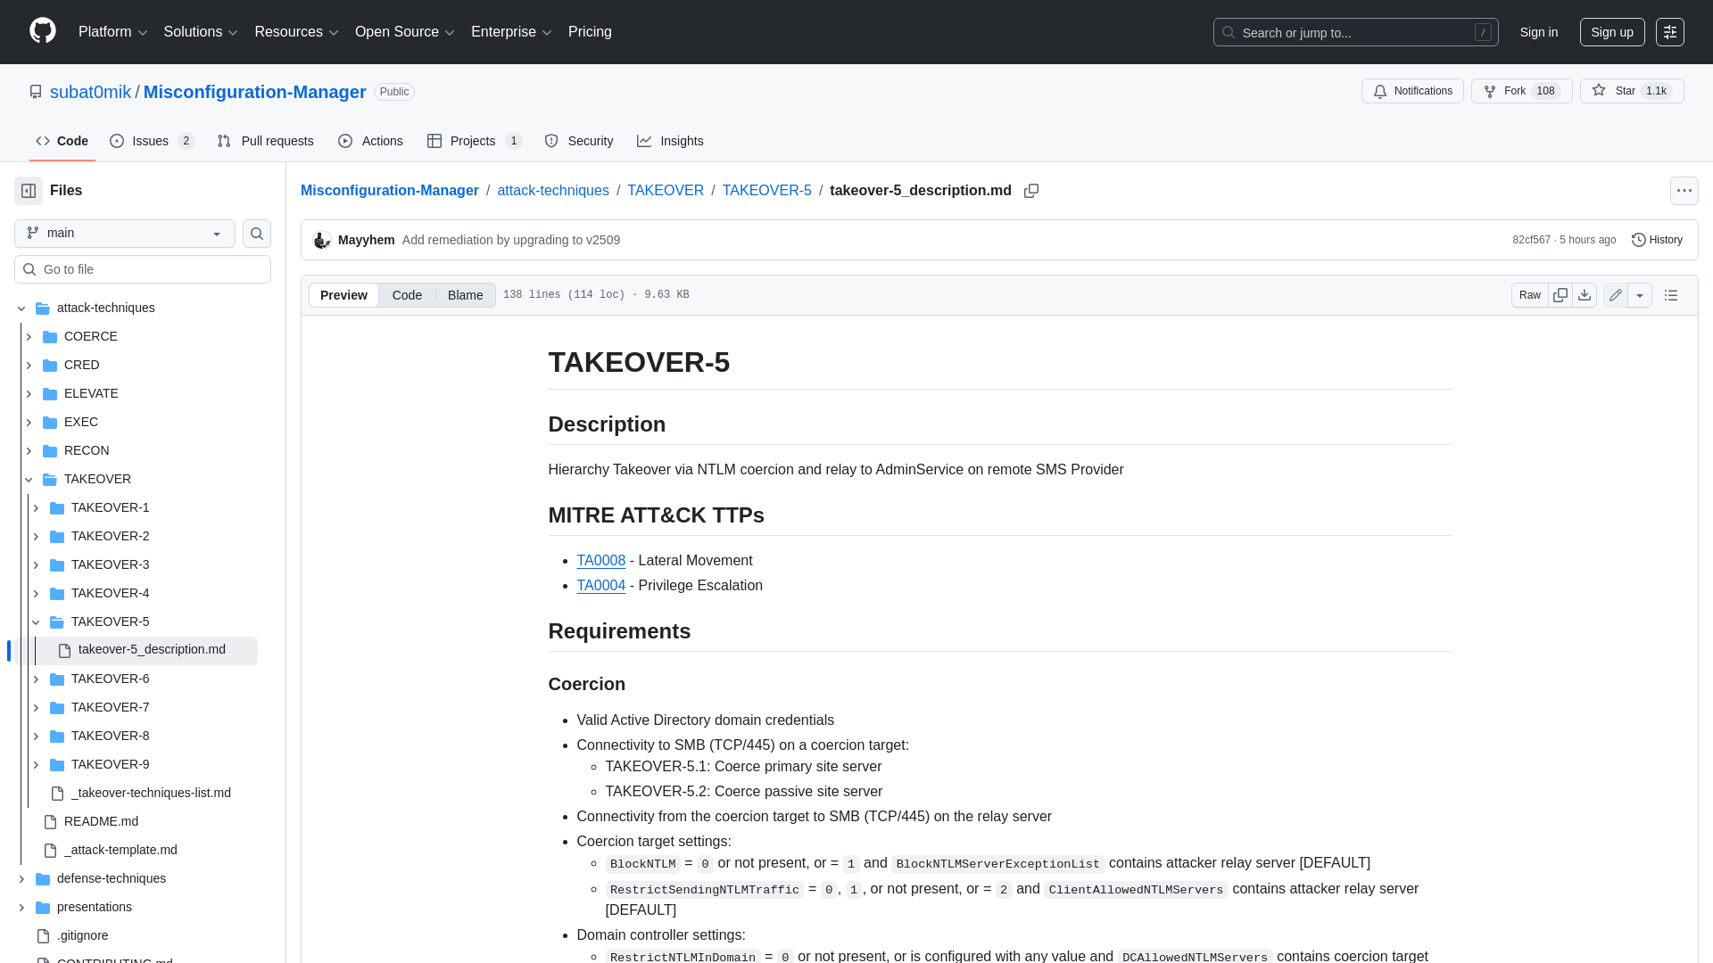The width and height of the screenshot is (1713, 963).
Task: View commit History for this file
Action: pyautogui.click(x=1656, y=239)
